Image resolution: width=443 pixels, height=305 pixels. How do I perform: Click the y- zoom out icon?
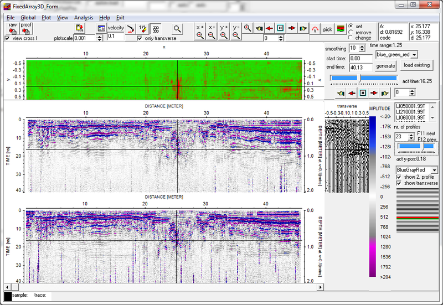click(236, 31)
